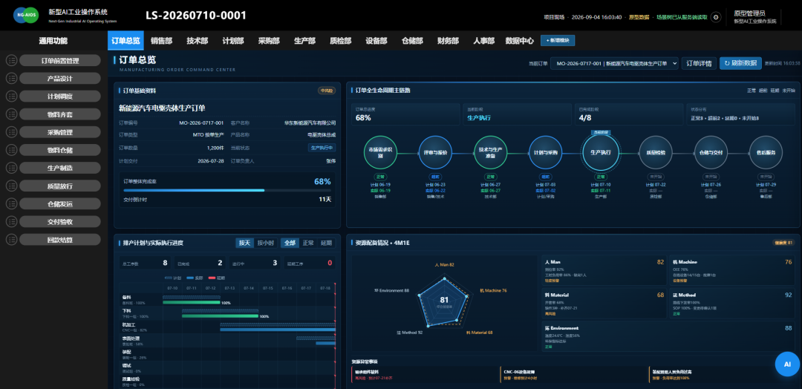Click the list icon beside 质量放行

click(x=11, y=186)
